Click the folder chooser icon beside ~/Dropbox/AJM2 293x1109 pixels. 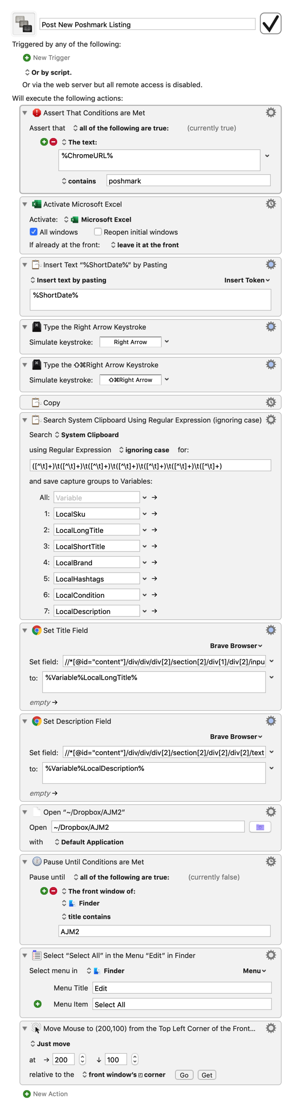click(x=260, y=827)
